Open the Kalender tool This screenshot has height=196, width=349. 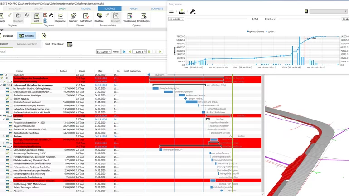coord(73,17)
